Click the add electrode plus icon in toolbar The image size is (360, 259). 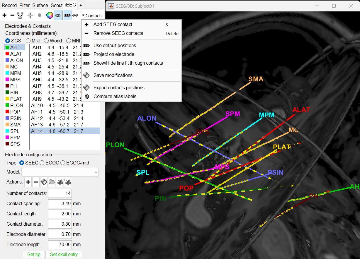[4, 15]
